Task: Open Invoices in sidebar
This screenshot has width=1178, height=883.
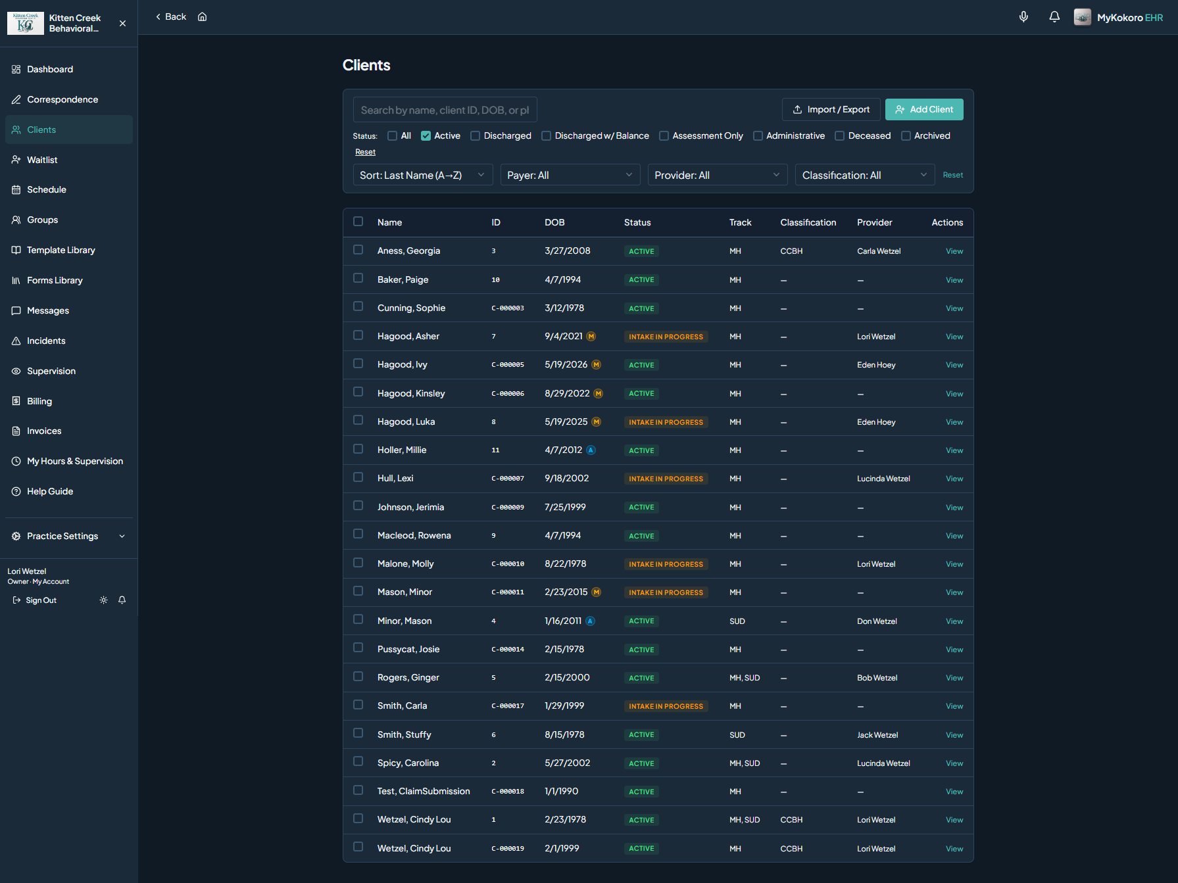Action: 69,431
